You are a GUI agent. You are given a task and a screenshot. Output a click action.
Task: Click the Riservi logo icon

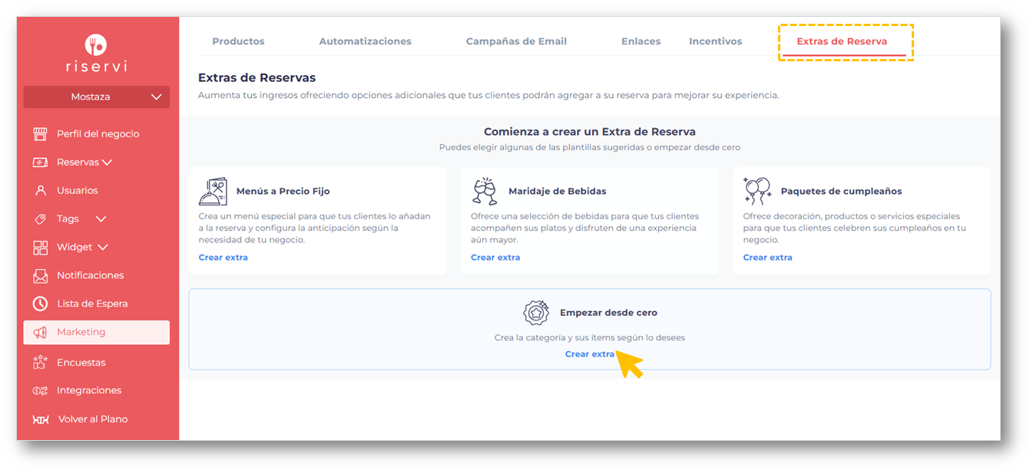pyautogui.click(x=96, y=44)
